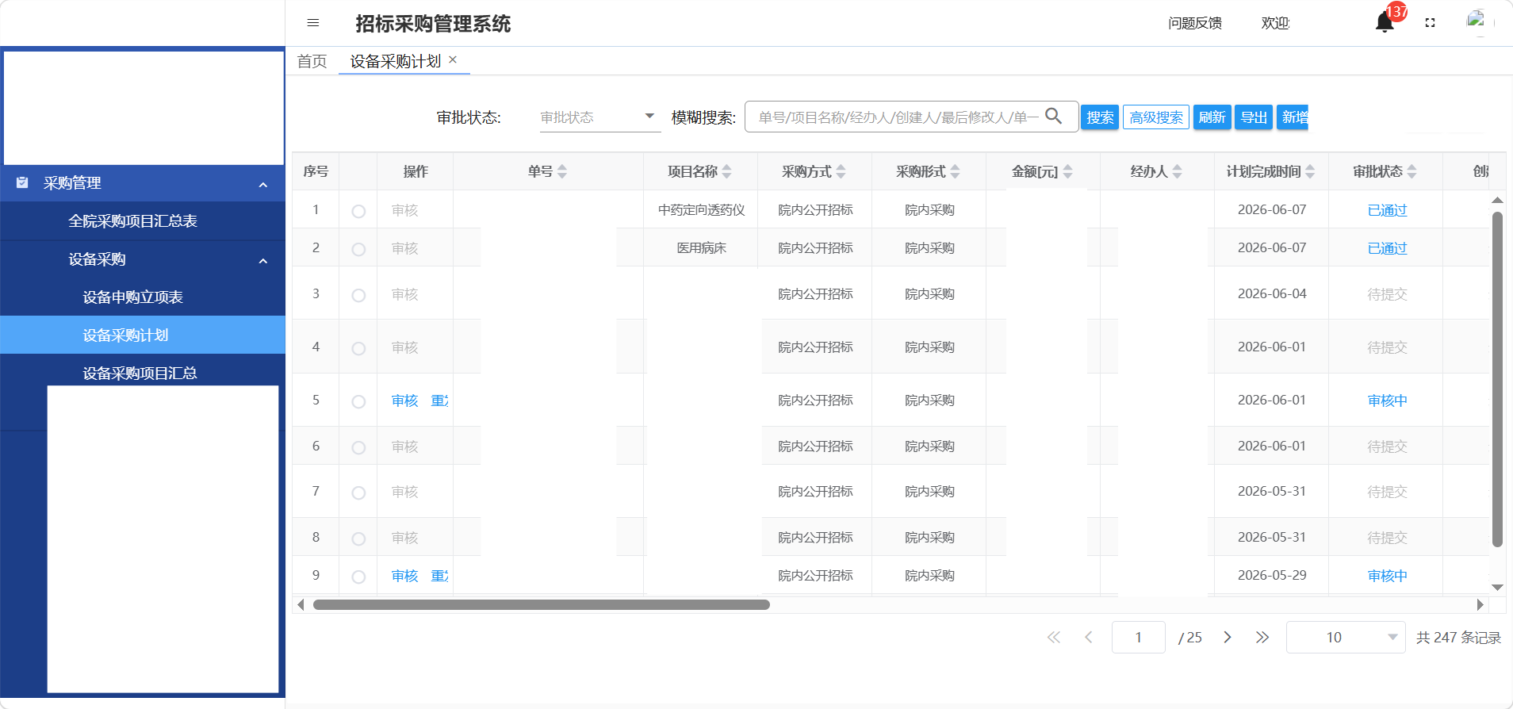
Task: Click the 已通过 status link in row 1
Action: click(x=1387, y=210)
